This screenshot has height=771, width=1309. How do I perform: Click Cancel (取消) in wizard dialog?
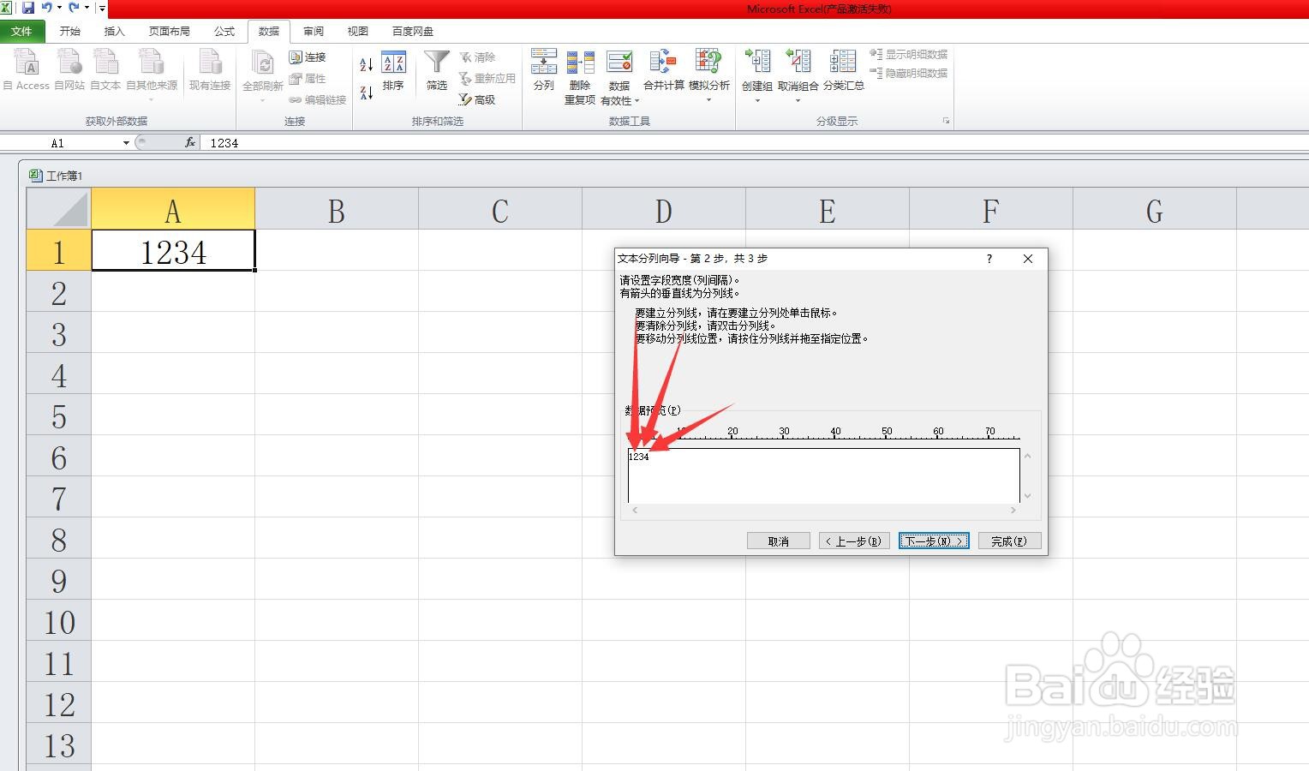pyautogui.click(x=779, y=541)
